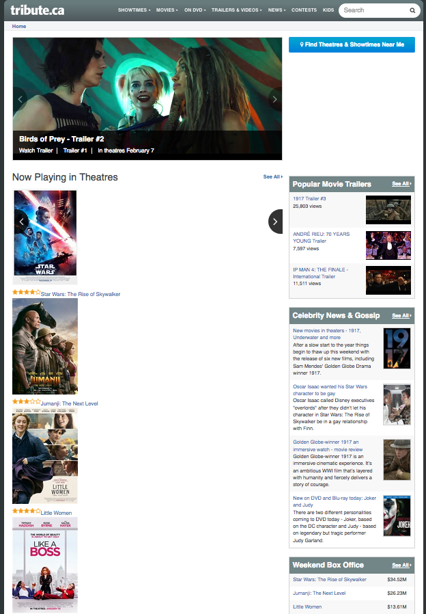Click Jumanji in Weekend Box Office
426x614 pixels.
(x=319, y=593)
